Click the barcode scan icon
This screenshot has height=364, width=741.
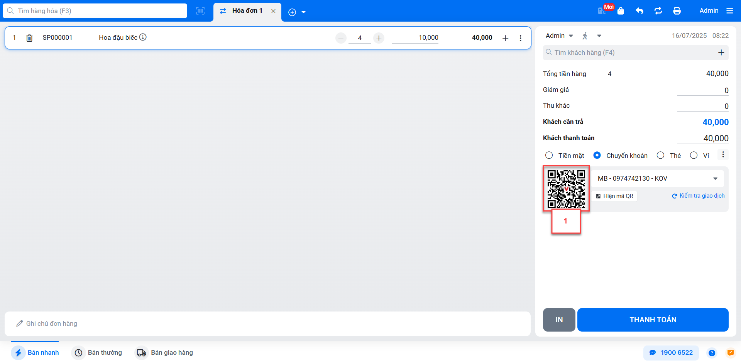click(x=200, y=11)
